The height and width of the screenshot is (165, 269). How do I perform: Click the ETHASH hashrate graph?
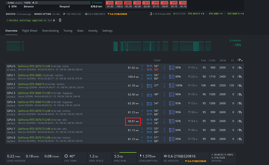109,46
